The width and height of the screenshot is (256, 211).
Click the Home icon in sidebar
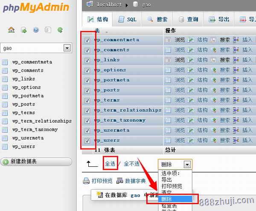(x=11, y=30)
